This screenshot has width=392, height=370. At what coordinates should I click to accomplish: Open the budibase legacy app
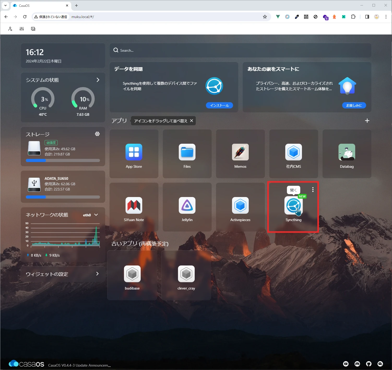point(132,274)
